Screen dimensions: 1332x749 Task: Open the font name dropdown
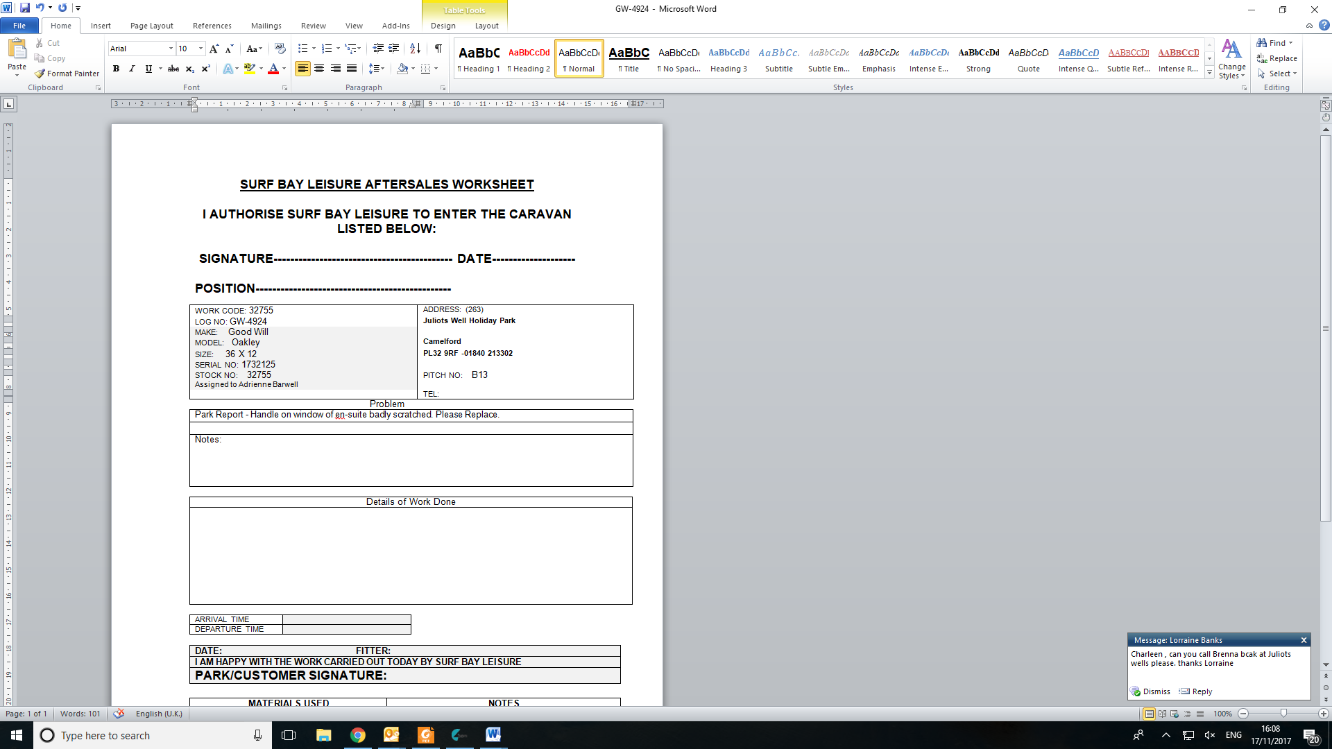171,49
